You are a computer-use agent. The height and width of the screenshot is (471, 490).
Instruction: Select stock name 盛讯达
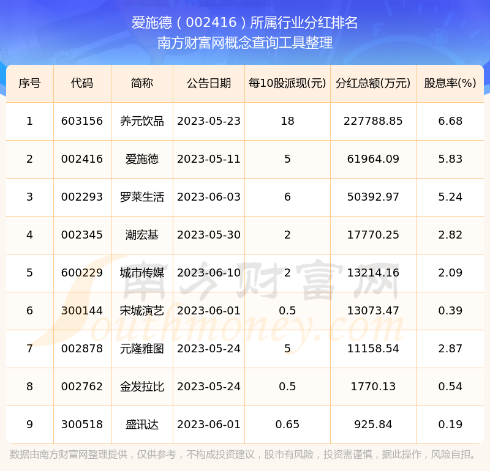(x=142, y=425)
